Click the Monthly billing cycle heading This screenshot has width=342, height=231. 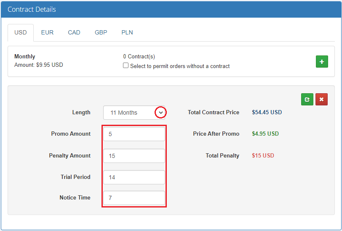[x=25, y=57]
